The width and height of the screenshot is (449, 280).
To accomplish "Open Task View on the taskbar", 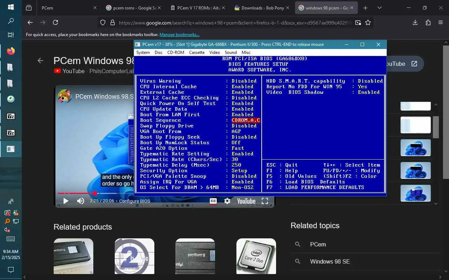I will point(11,35).
